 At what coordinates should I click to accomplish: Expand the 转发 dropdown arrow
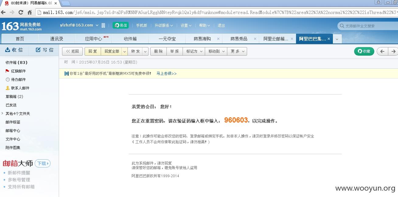tap(145, 51)
